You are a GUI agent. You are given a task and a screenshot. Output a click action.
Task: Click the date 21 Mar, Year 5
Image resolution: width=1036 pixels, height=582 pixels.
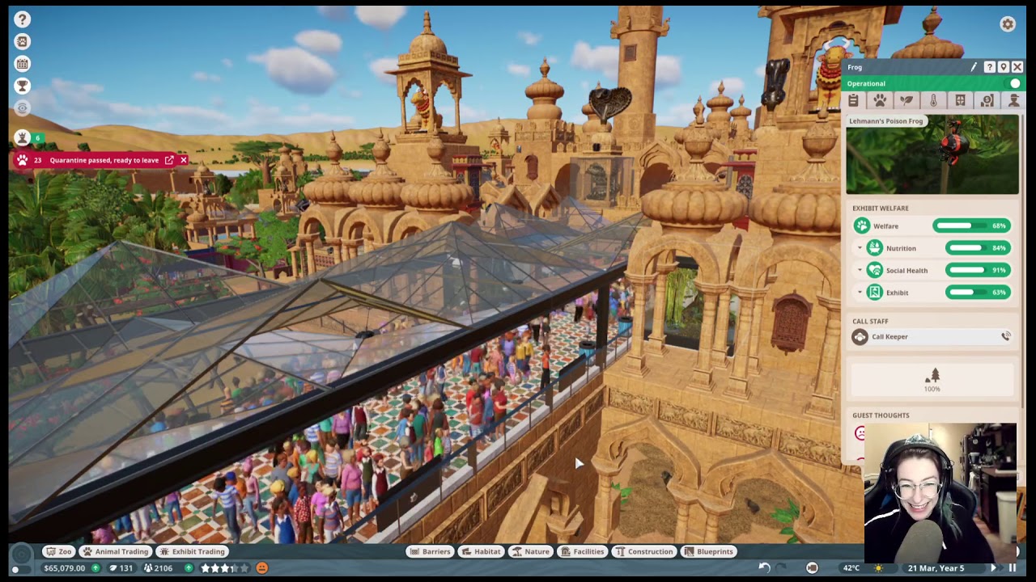point(936,568)
